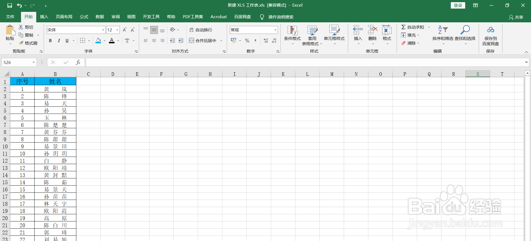Click the decrease indent icon

pyautogui.click(x=173, y=41)
